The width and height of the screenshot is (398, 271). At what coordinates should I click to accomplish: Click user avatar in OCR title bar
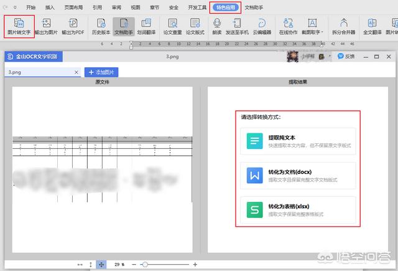click(x=292, y=56)
